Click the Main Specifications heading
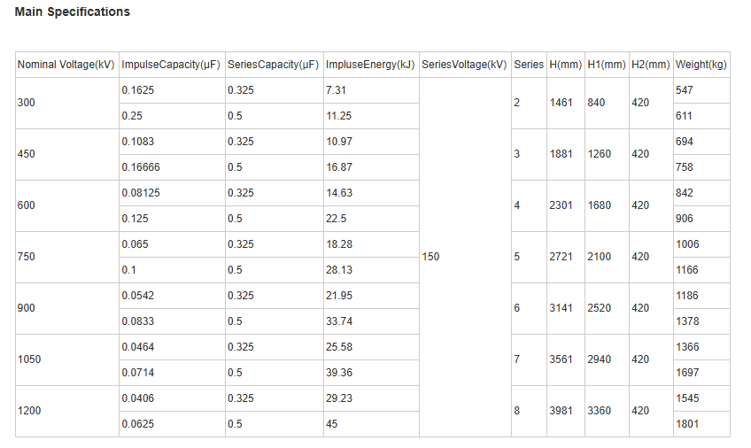751x448 pixels. click(73, 12)
